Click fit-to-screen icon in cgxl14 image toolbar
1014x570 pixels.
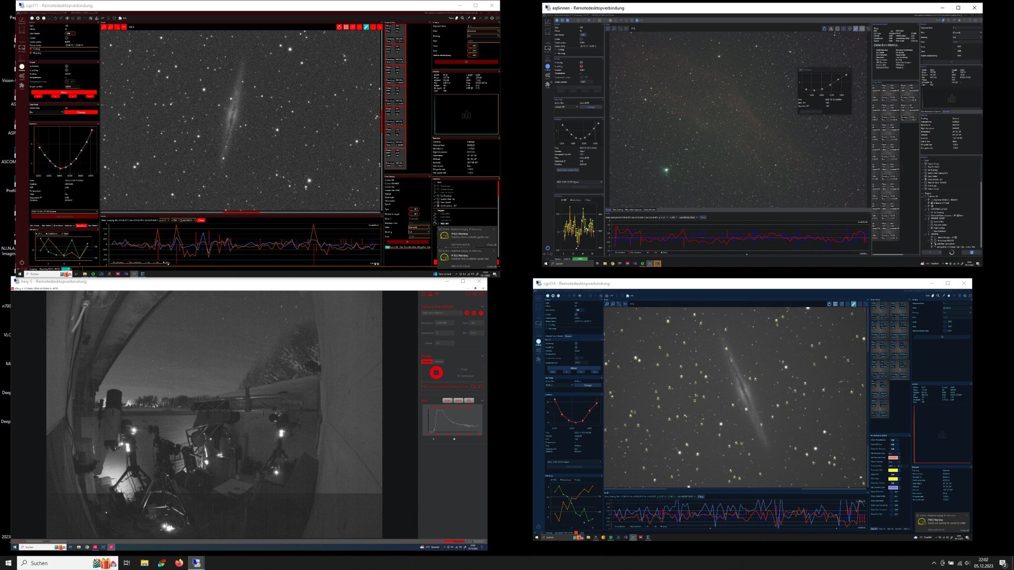coord(619,304)
